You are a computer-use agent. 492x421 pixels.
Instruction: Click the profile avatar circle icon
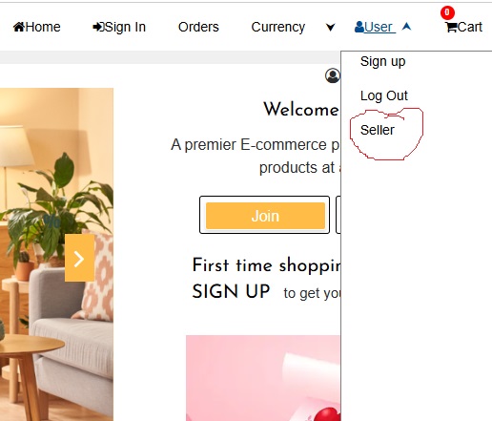tap(333, 75)
